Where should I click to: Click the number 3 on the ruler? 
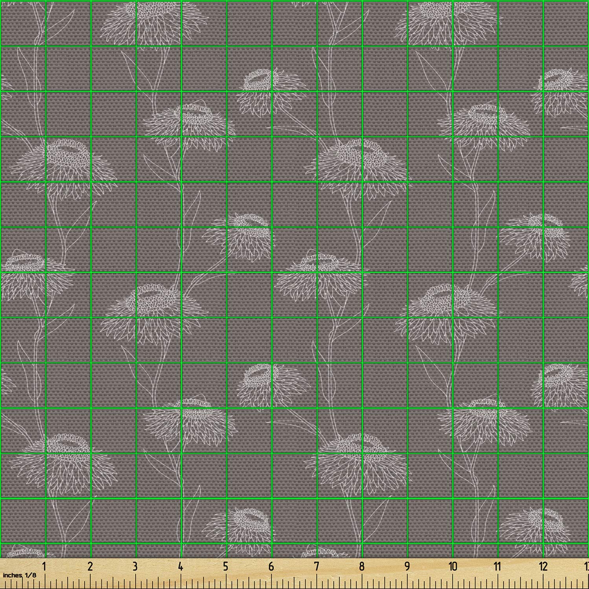[x=135, y=567]
